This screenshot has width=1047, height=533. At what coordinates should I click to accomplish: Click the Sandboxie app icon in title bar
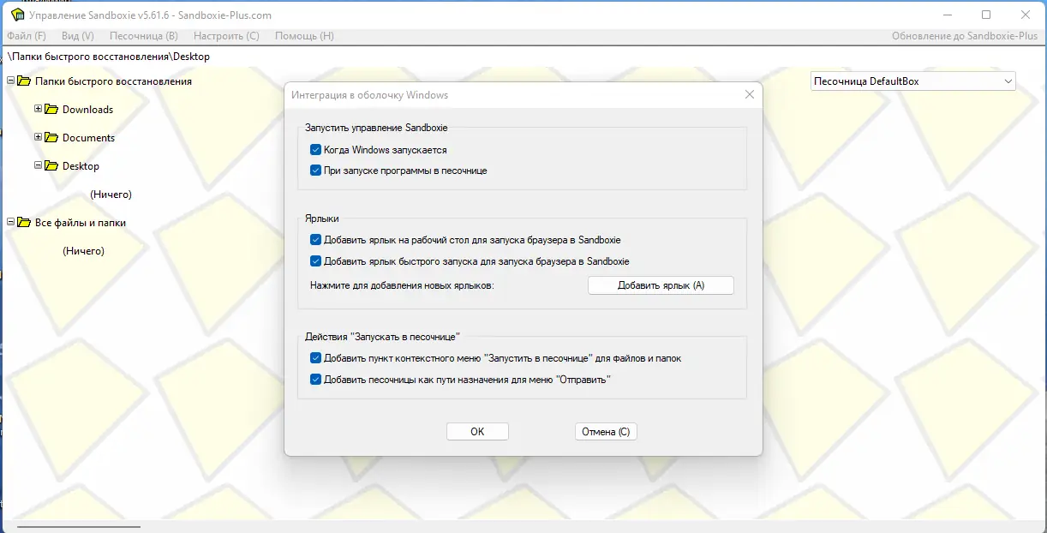pos(16,15)
